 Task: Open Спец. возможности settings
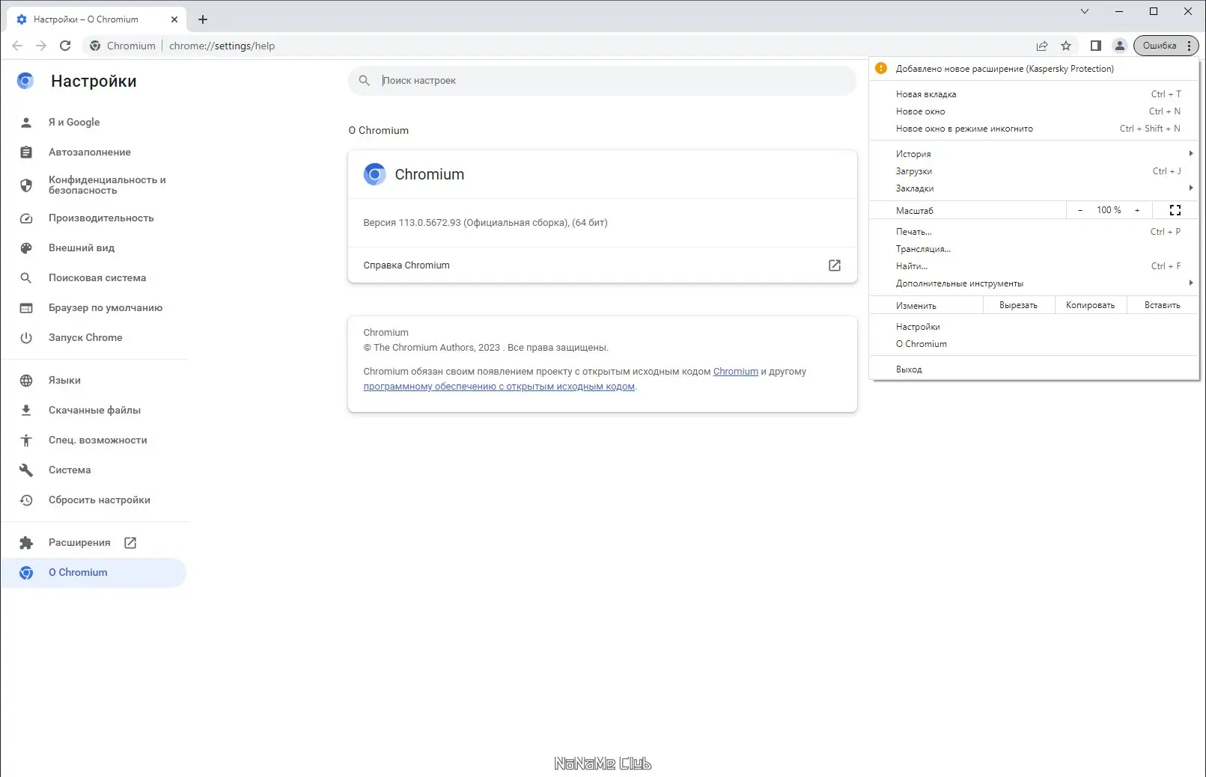(x=98, y=440)
